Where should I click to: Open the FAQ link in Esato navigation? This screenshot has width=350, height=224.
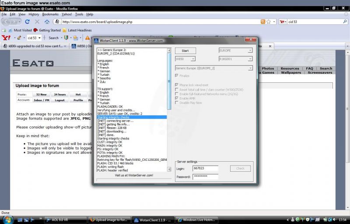click(x=309, y=68)
